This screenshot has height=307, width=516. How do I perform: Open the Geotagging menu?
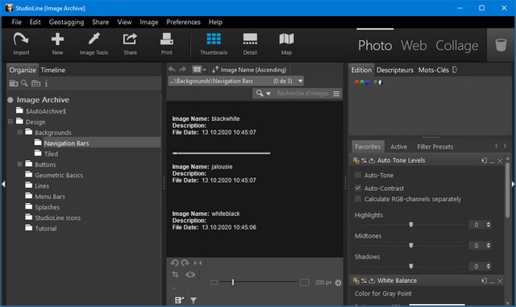point(66,22)
